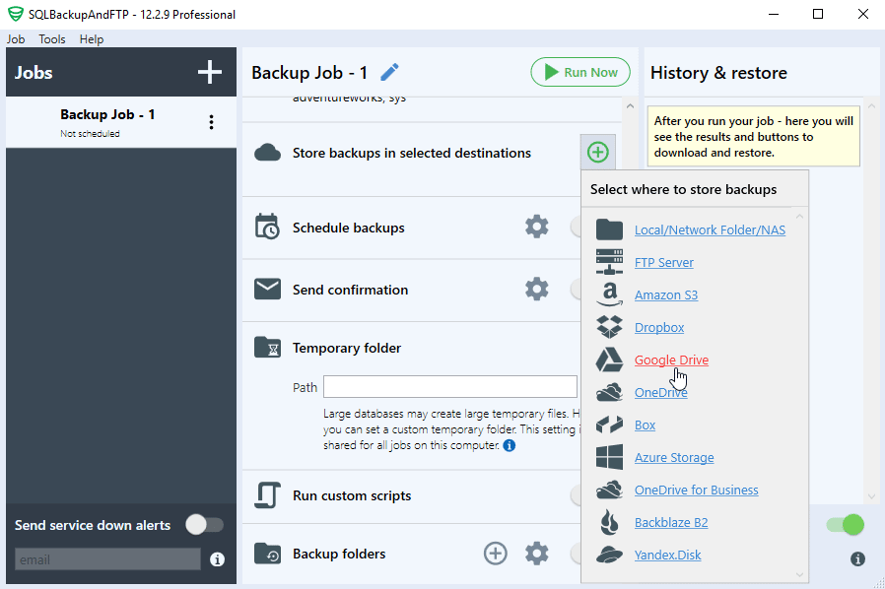Open the Help menu
Screen dimensions: 885x589
(92, 39)
